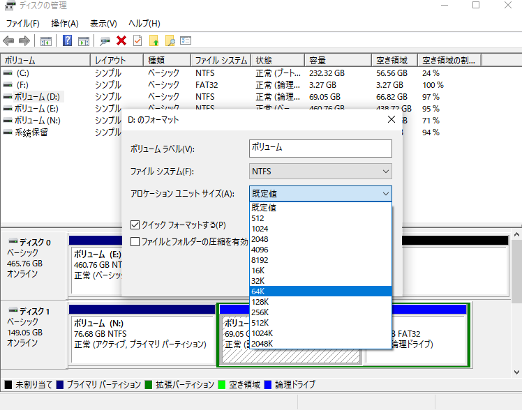
Task: Choose 512 allocation unit size
Action: (320, 218)
